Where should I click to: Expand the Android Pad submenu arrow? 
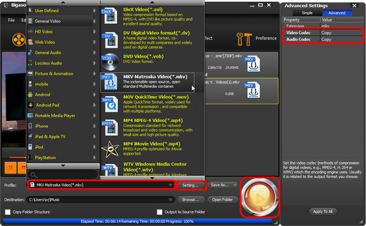click(x=95, y=105)
